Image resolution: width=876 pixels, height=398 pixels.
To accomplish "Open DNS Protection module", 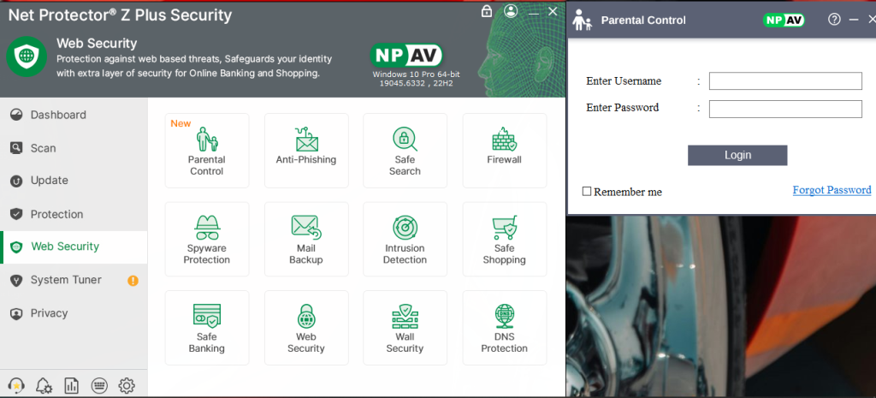I will 504,328.
